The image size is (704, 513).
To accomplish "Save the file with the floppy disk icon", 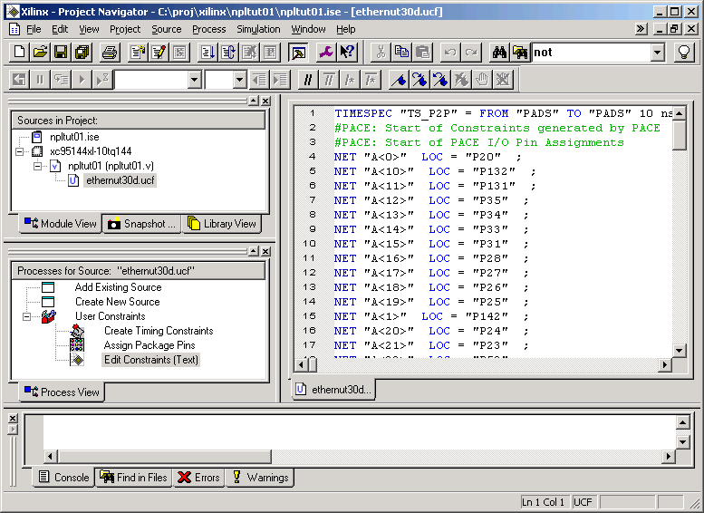I will tap(61, 53).
